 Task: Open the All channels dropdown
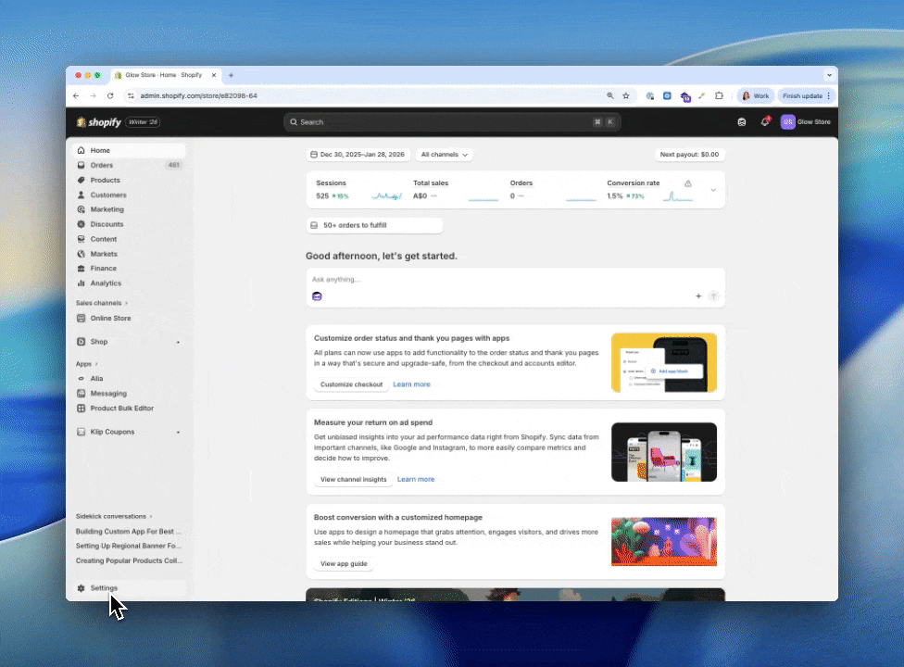pyautogui.click(x=444, y=155)
